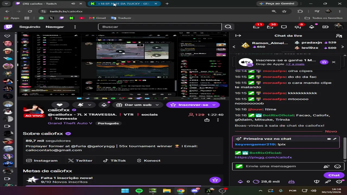
Task: Open the pixgg.com/caiiofx link in chat
Action: [x=263, y=157]
